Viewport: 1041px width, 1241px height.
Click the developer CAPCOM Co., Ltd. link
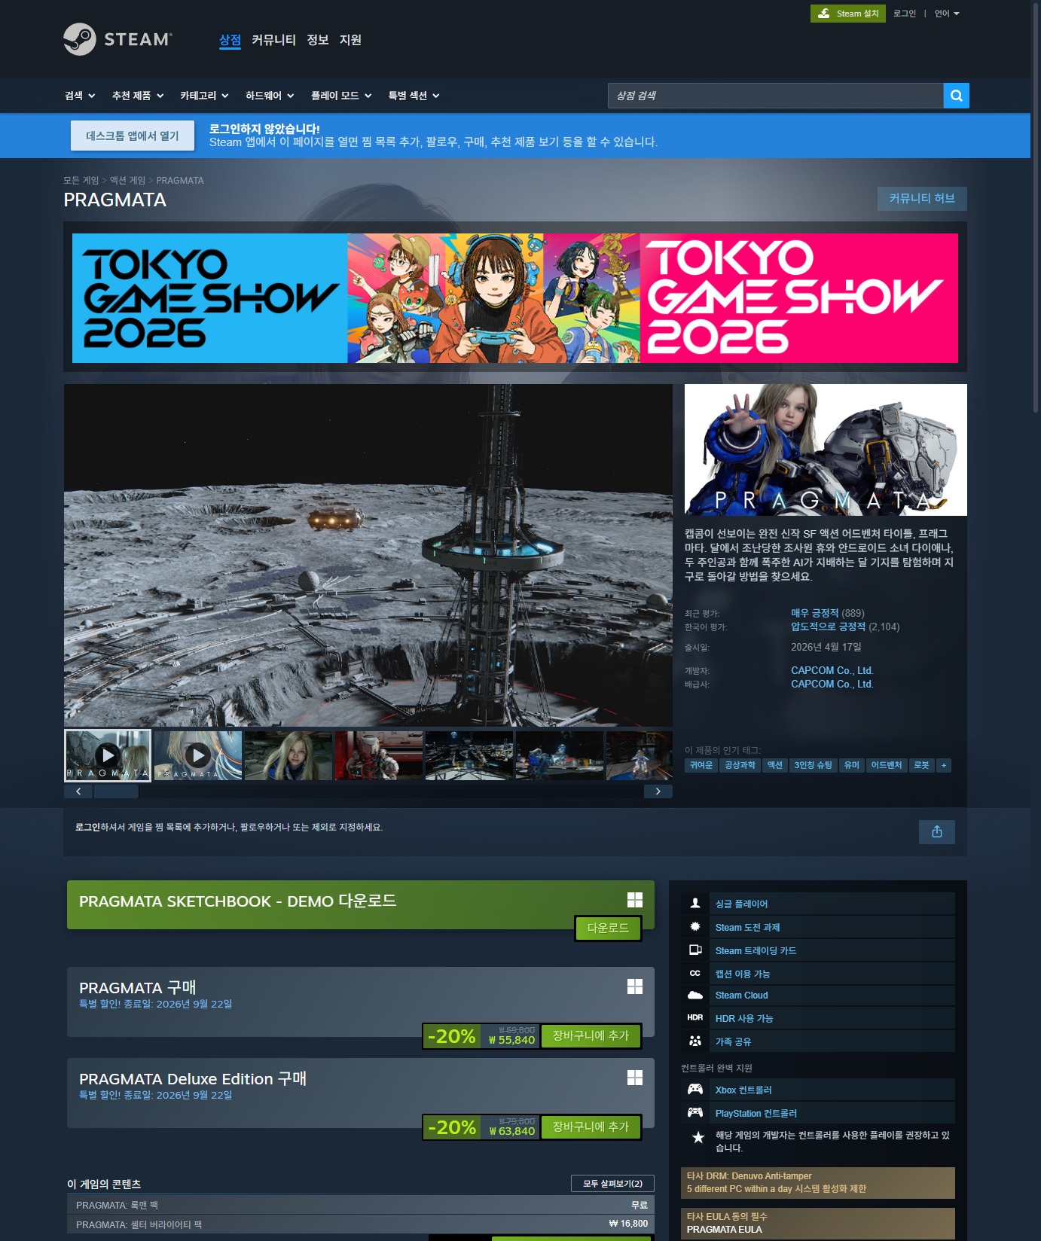[832, 670]
